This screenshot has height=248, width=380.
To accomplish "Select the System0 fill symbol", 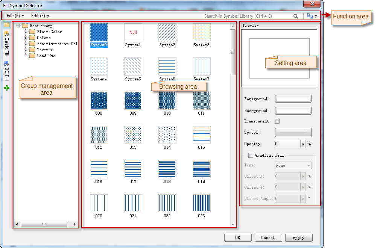I will coord(99,32).
